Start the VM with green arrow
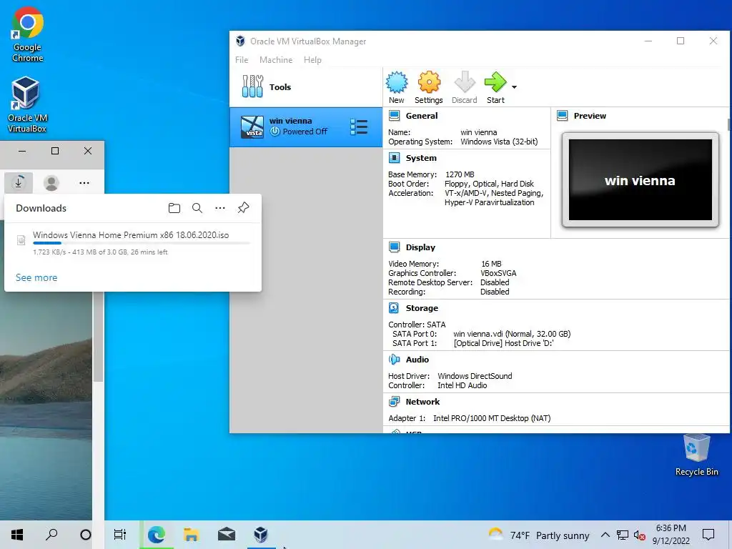Screen dimensions: 732x549 495,87
